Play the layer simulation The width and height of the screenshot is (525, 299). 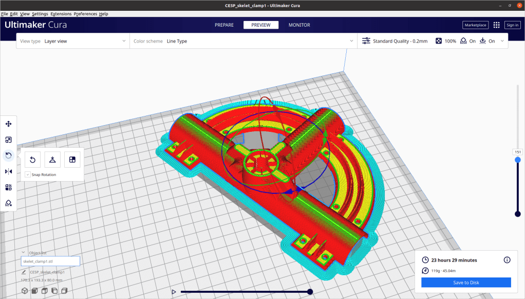tap(174, 292)
